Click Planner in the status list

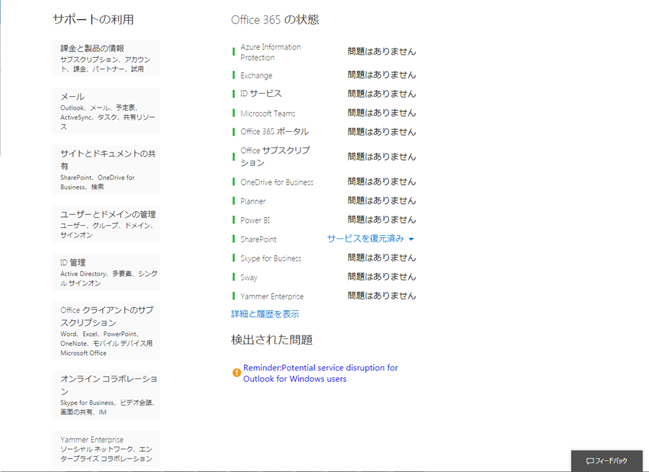tap(253, 201)
